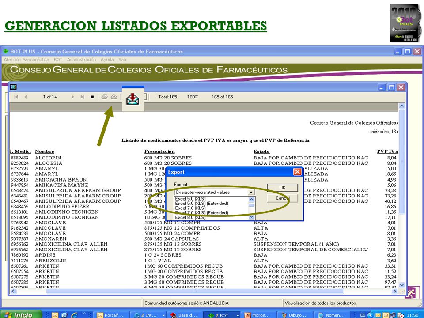Switch to Dibujo ... taskbar button
Viewport: 424px width, 318px height.
pyautogui.click(x=295, y=315)
